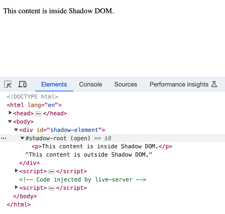Click the ellipsis inside the head element
Viewport: 225px width, 214px height.
[38, 113]
